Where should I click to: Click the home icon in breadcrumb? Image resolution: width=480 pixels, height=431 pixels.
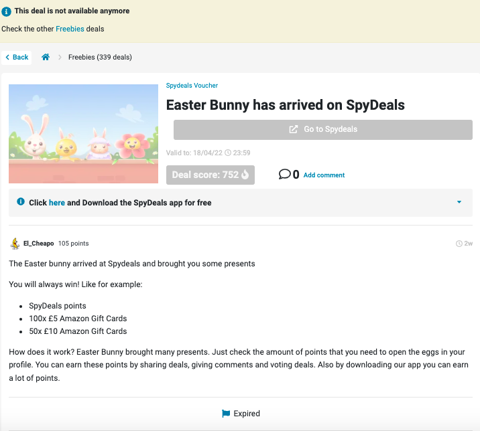click(46, 57)
